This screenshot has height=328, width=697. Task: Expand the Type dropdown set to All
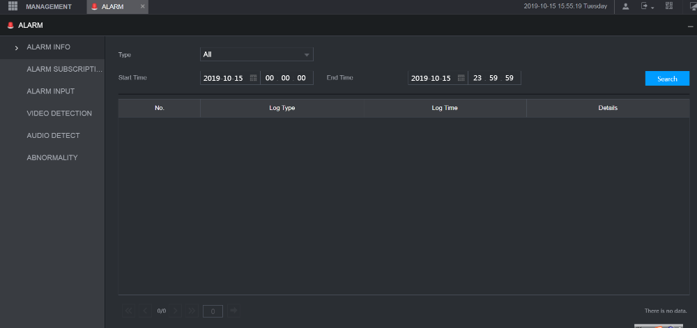pos(256,54)
